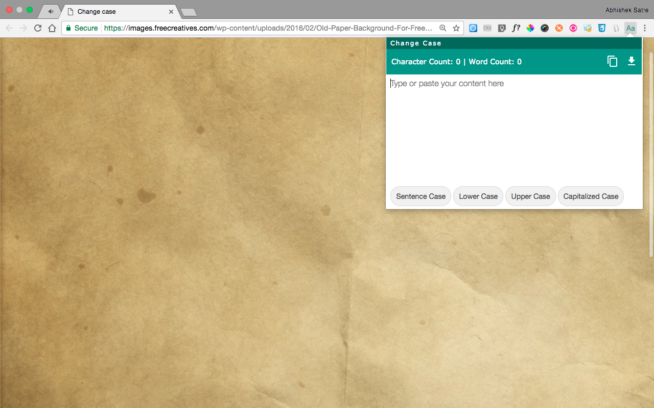Apply Upper Case to the text
This screenshot has height=408, width=654.
pos(530,196)
